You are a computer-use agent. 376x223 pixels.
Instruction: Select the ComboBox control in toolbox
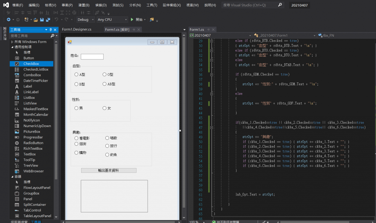32,75
